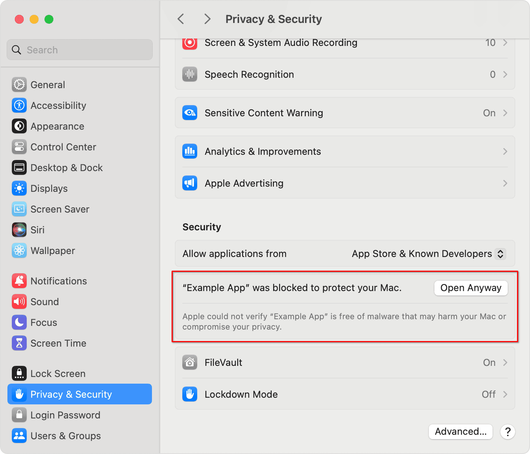The image size is (530, 454).
Task: Open Wallpaper settings via flower icon
Action: click(19, 251)
